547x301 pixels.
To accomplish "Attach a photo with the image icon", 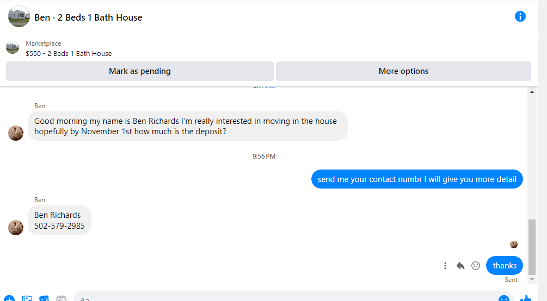I will coord(27,299).
